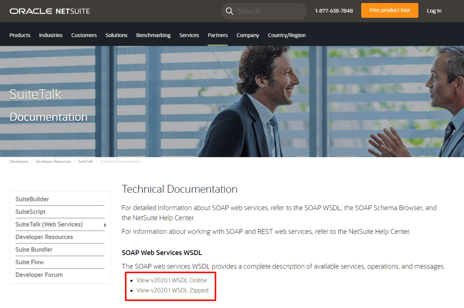Expand the SuiteTalk (Web Services) sidebar arrow
The image size is (464, 308).
coord(104,225)
